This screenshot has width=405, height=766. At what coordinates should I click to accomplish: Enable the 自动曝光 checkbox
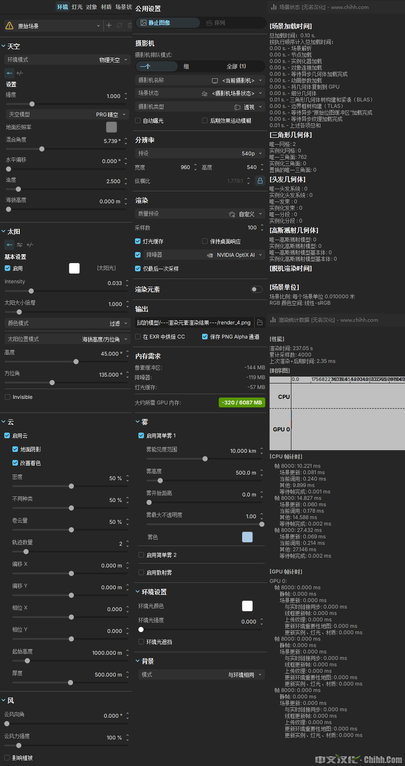138,121
